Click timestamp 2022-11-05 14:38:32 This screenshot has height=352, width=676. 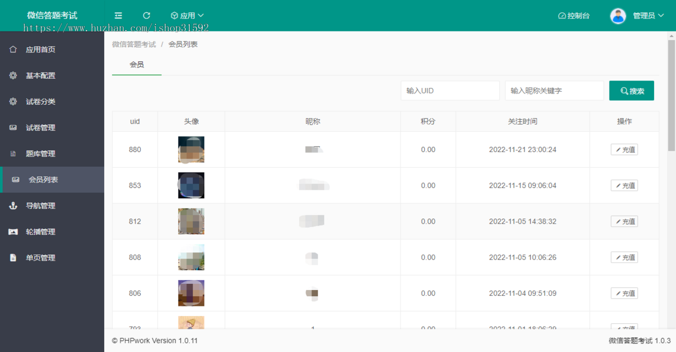(523, 221)
